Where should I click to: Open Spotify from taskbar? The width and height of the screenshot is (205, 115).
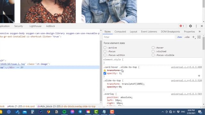point(64,112)
